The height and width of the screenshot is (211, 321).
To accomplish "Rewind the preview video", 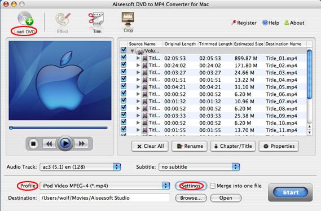I will pos(49,144).
